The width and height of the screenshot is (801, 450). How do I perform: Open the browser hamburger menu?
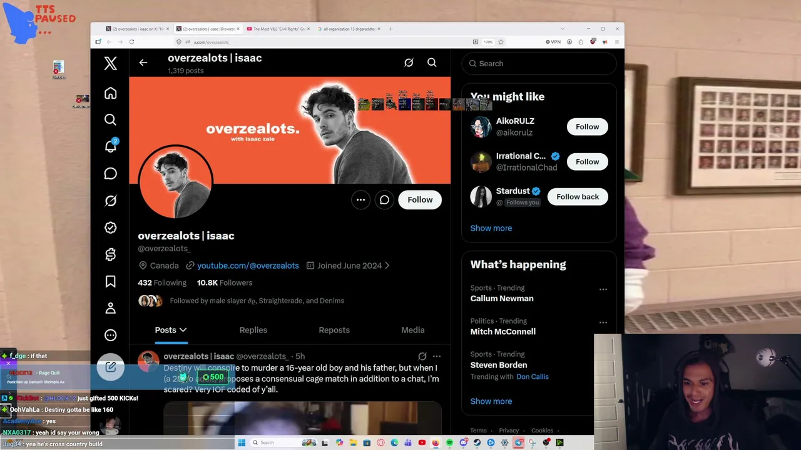coord(616,42)
